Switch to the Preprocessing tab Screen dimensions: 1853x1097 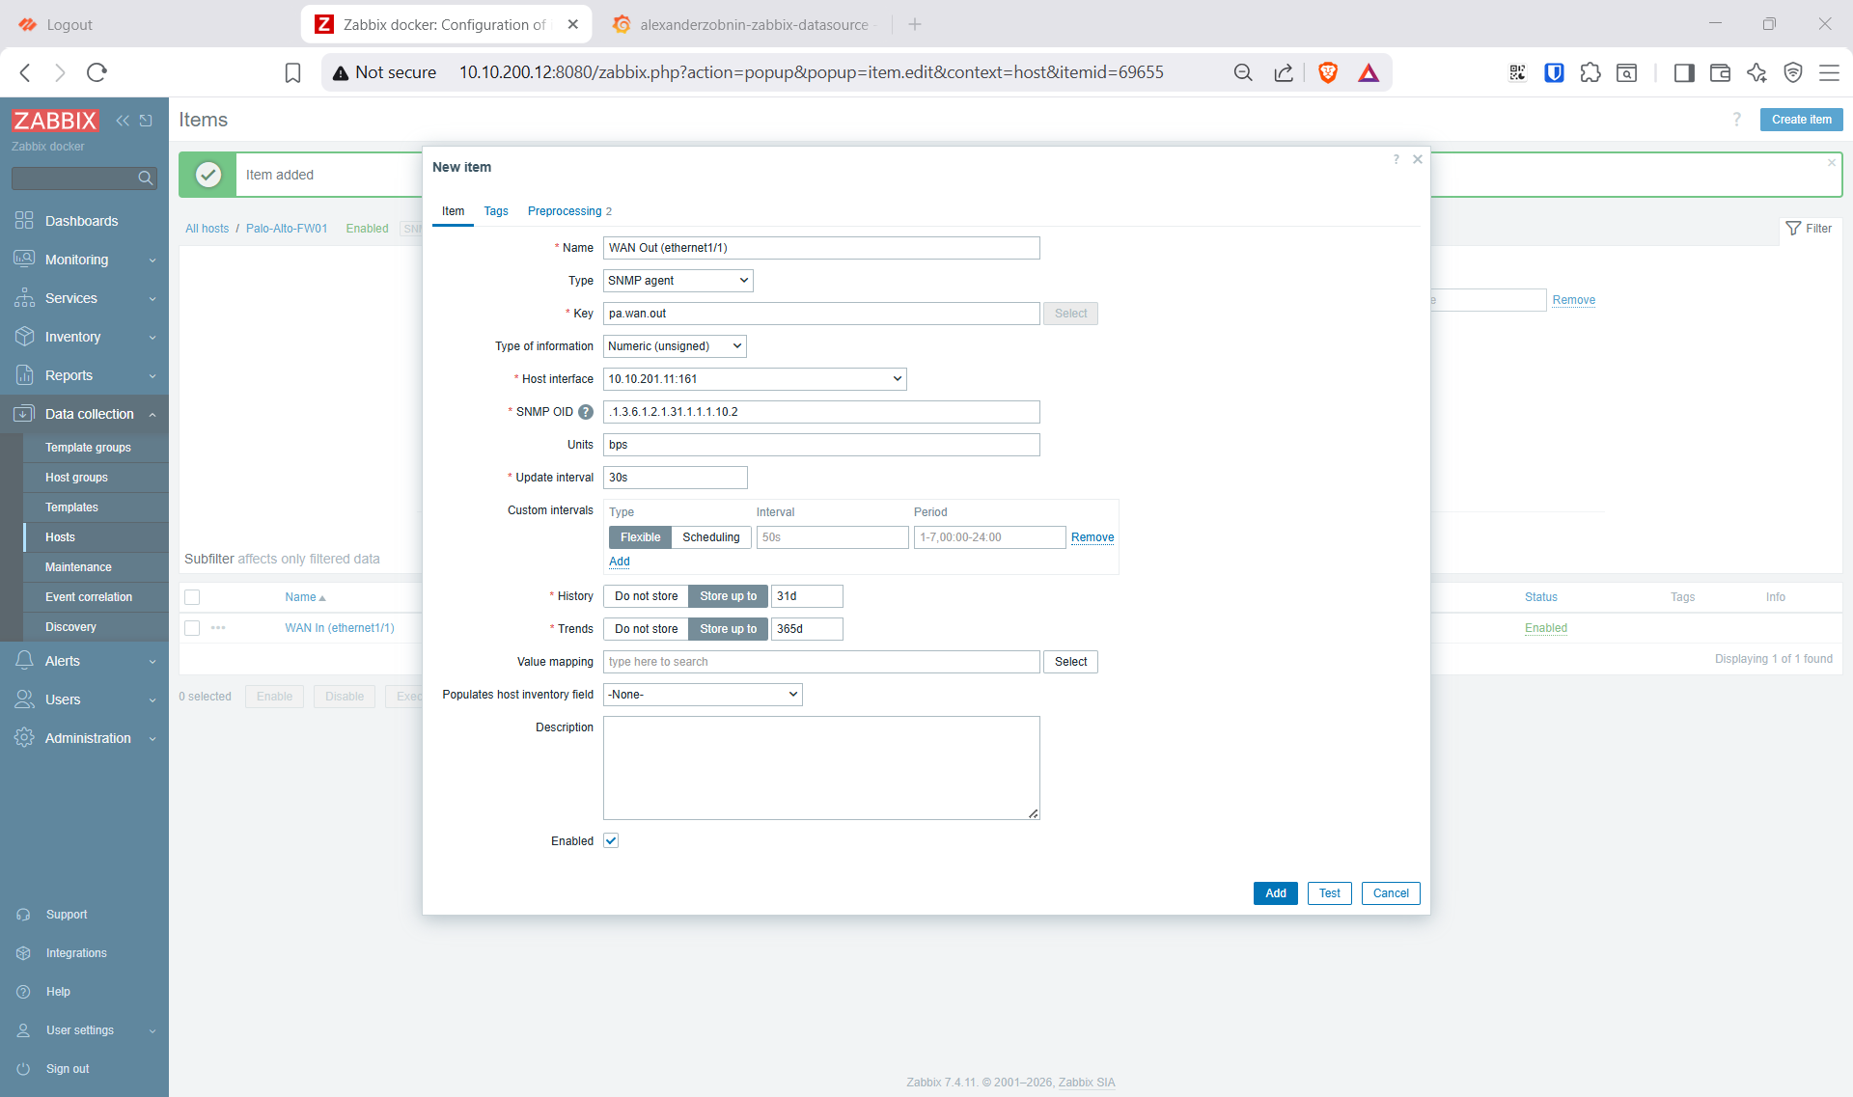(569, 211)
